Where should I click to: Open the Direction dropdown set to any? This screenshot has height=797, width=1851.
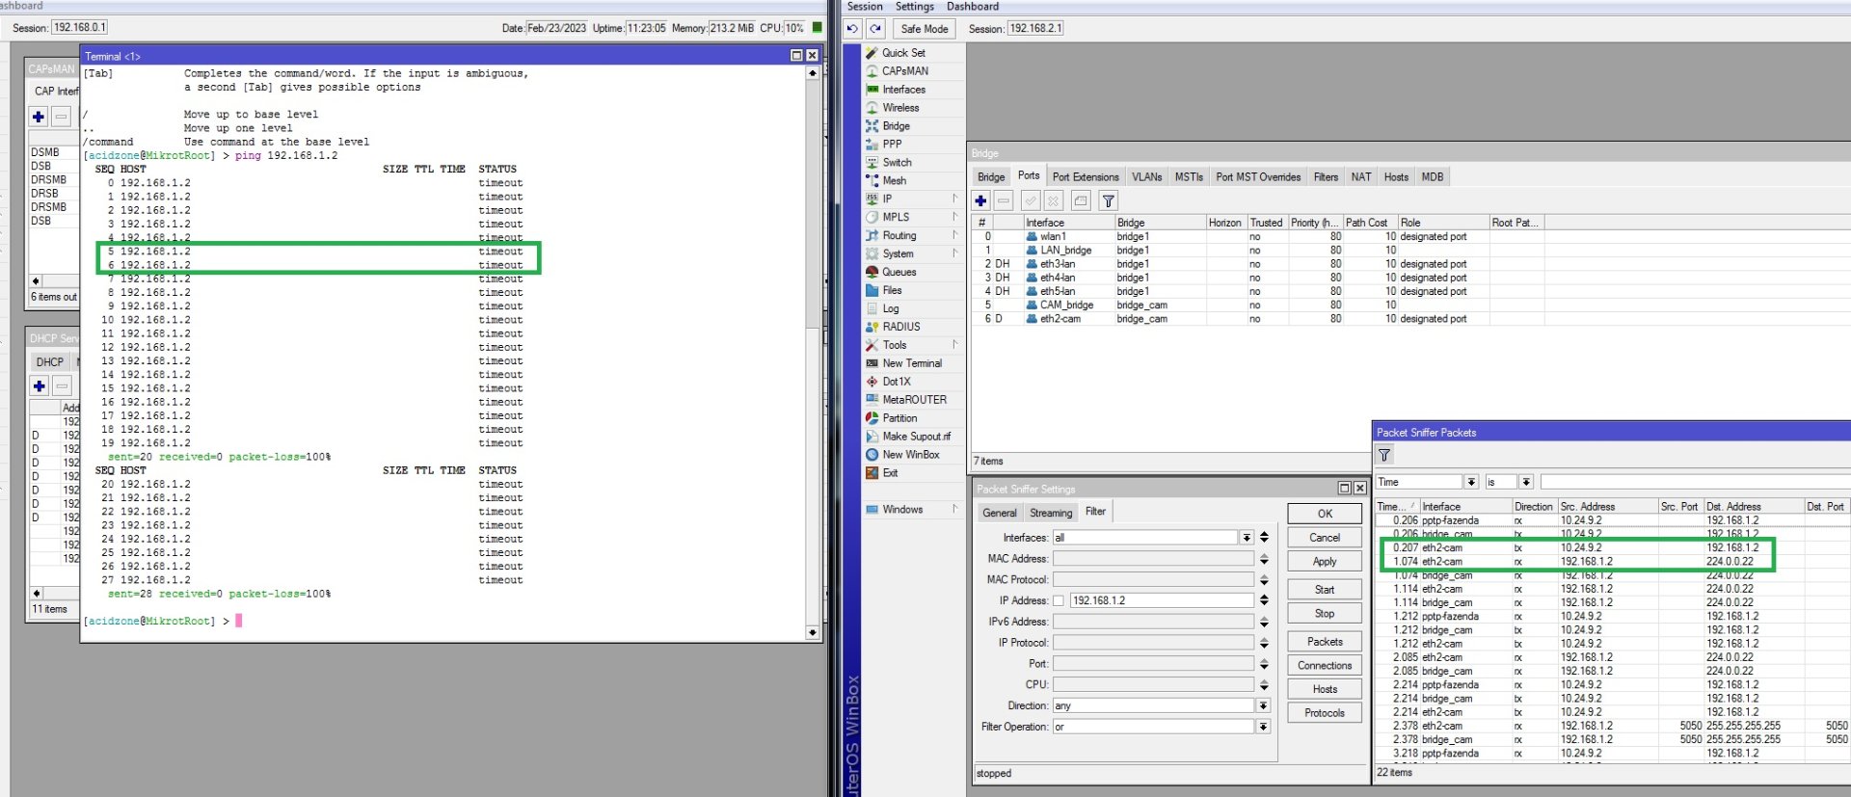[x=1263, y=705]
